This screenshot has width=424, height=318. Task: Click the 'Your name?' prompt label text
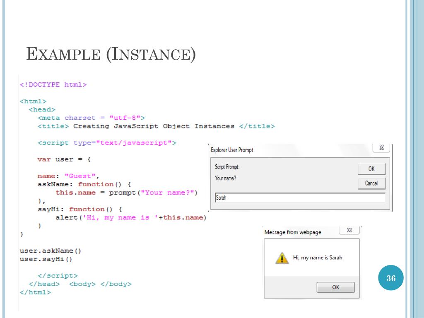tap(225, 178)
